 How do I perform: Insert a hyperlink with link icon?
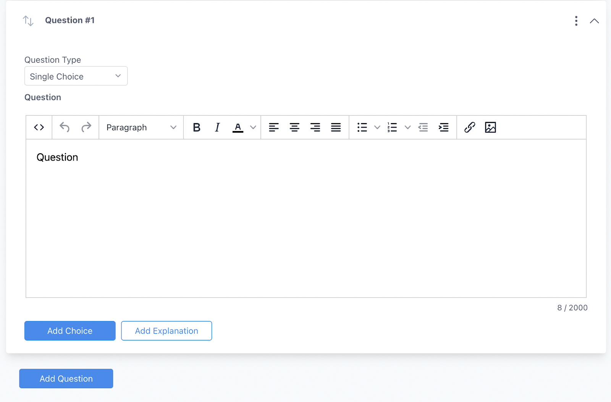click(470, 127)
